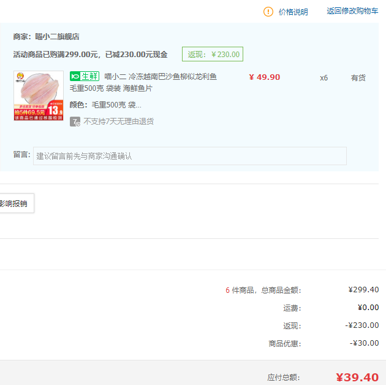386x385 pixels.
Task: Open the 喵小二 冷冻越南巴沙鱼 product title
Action: click(x=161, y=77)
